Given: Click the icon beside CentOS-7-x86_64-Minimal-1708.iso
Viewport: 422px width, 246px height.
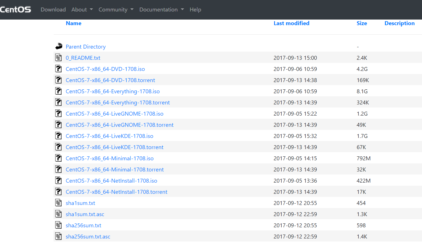Looking at the screenshot, I should pyautogui.click(x=58, y=158).
